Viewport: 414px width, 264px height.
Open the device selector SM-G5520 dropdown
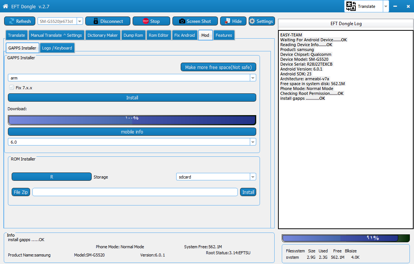pos(80,21)
